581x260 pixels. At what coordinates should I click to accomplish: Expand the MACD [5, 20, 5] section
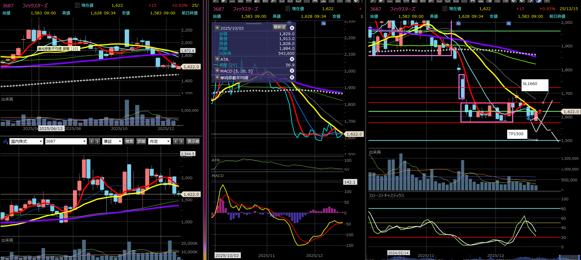217,71
